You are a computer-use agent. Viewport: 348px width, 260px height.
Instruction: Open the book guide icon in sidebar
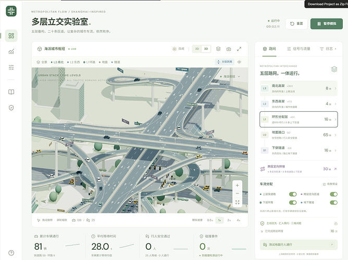click(x=11, y=92)
